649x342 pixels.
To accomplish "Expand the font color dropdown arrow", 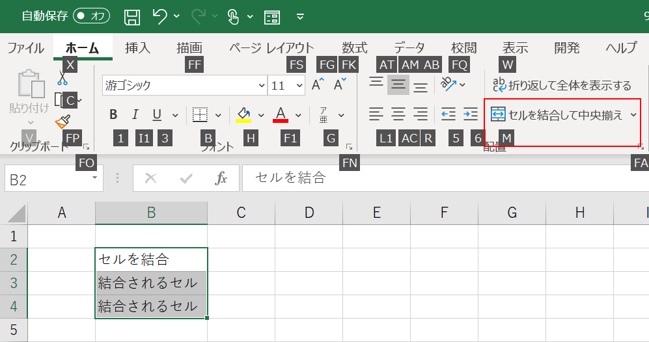I will pyautogui.click(x=298, y=115).
